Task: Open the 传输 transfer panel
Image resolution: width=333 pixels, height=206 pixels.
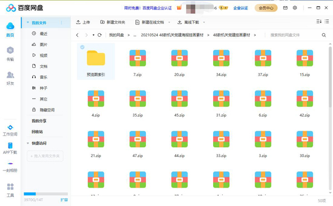Action: point(10,54)
